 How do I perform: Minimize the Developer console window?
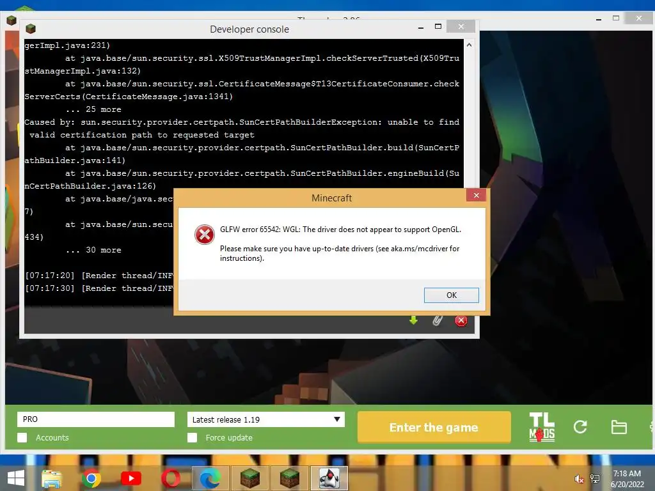click(x=421, y=27)
